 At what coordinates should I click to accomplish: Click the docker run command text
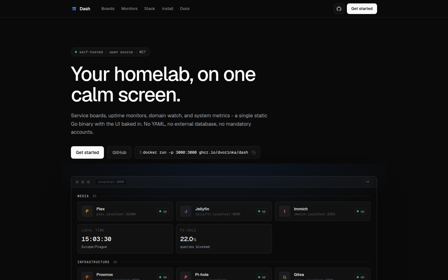click(x=195, y=152)
